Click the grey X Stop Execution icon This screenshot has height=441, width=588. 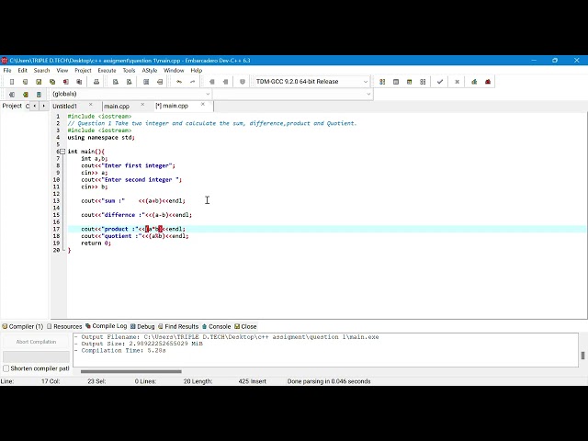(457, 82)
